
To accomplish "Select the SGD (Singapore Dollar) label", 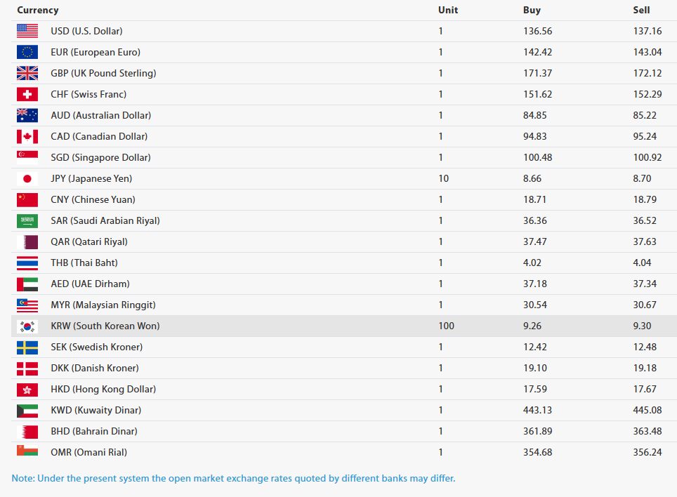I will tap(100, 158).
